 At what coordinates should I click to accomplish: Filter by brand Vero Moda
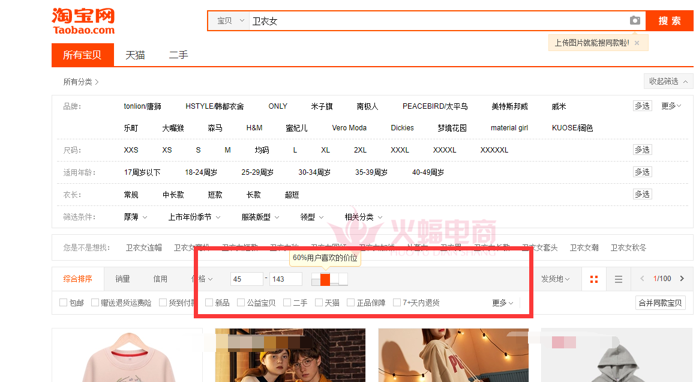[349, 128]
